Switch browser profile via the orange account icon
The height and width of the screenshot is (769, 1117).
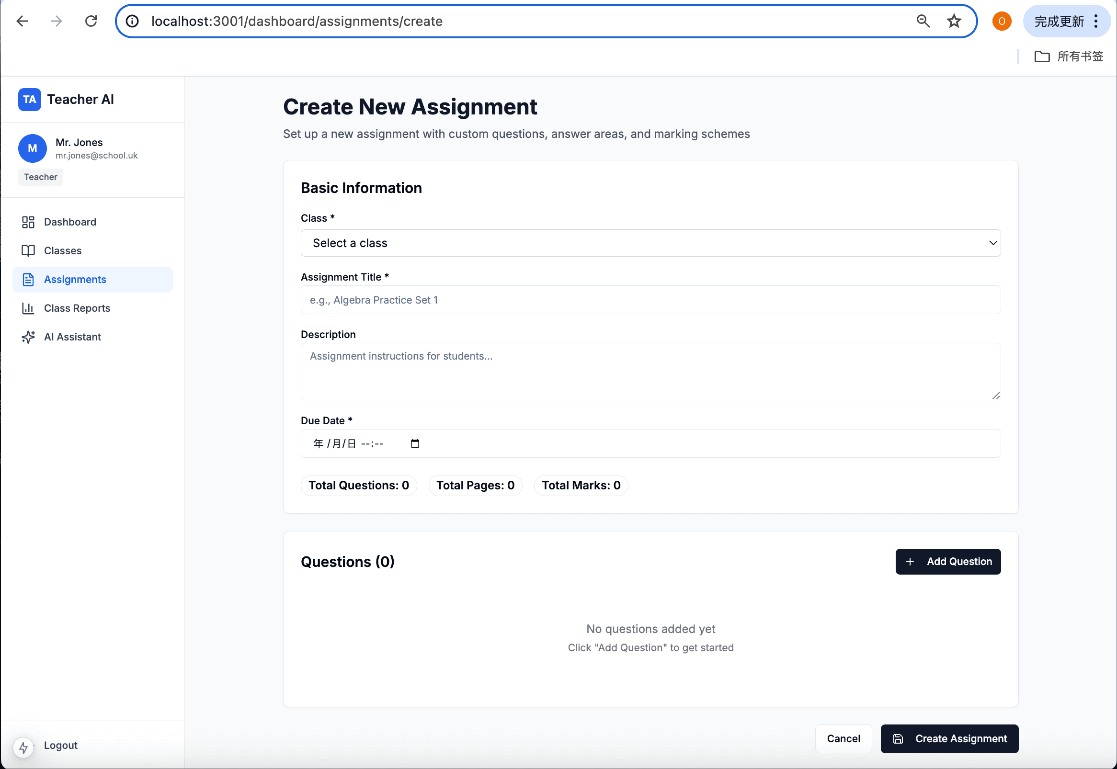point(1001,21)
